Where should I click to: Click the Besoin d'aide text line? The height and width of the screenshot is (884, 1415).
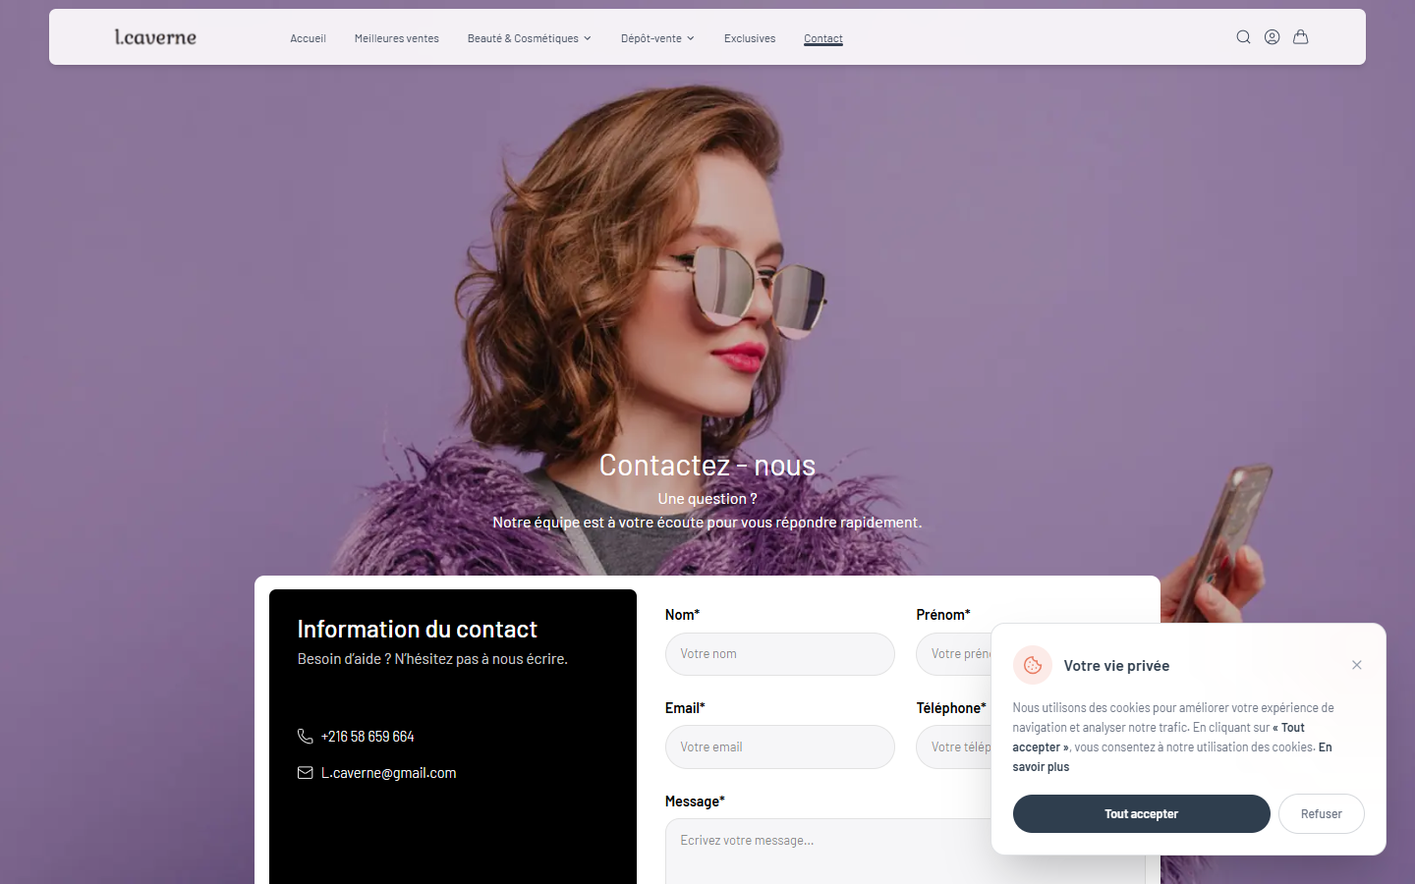(x=432, y=658)
